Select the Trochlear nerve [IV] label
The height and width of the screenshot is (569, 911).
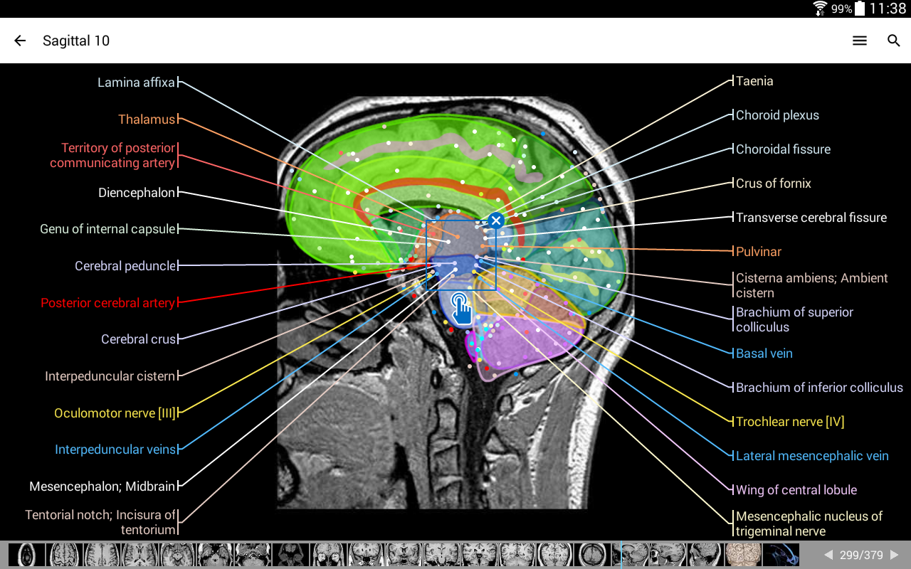tap(790, 422)
